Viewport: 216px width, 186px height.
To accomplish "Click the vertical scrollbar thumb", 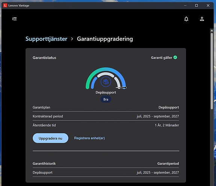I will 212,71.
